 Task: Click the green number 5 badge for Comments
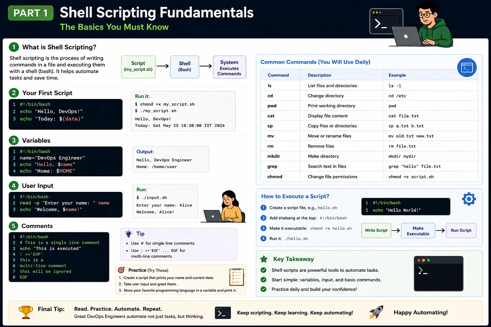14,226
